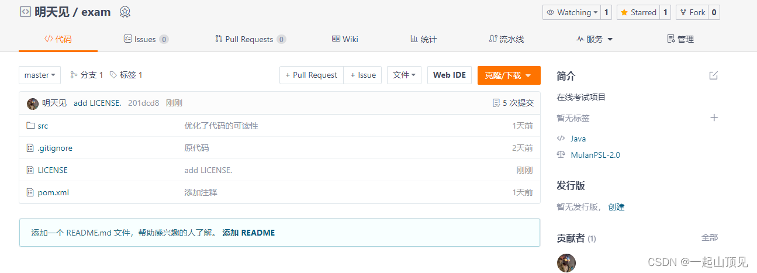Expand the master branch selector
Image resolution: width=757 pixels, height=273 pixels.
pyautogui.click(x=40, y=75)
